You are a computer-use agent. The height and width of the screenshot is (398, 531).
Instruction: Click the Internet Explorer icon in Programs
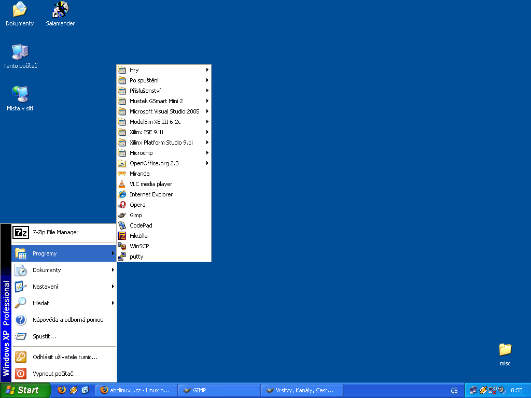pos(122,194)
